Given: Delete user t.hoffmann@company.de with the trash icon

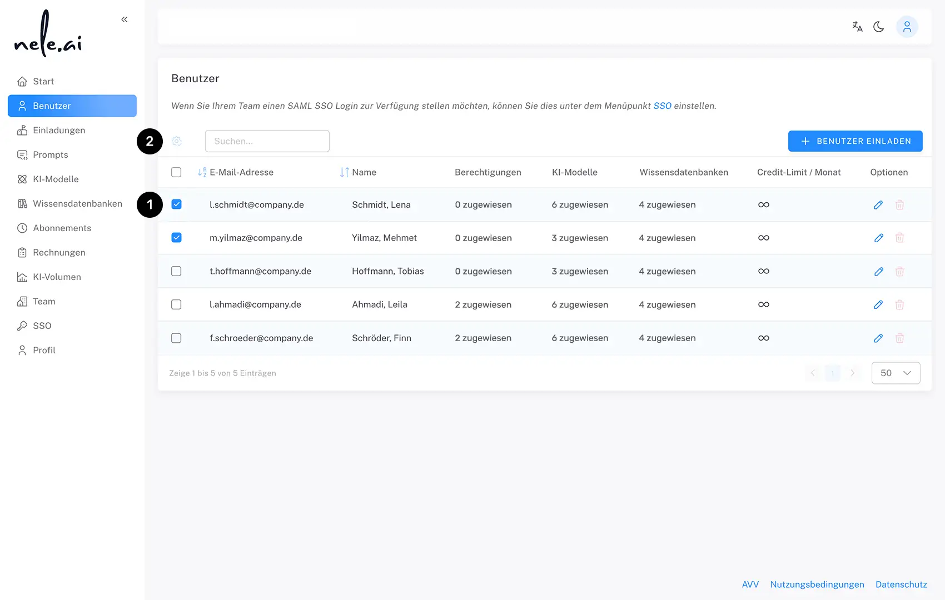Looking at the screenshot, I should tap(899, 272).
